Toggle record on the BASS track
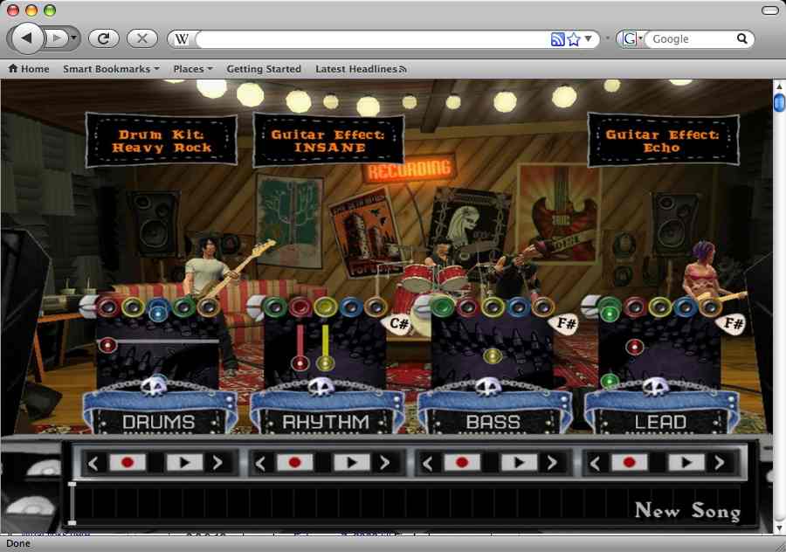The height and width of the screenshot is (552, 786). (x=462, y=462)
